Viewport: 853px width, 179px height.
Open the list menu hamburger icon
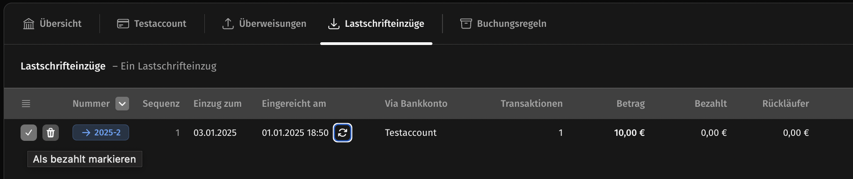coord(26,104)
